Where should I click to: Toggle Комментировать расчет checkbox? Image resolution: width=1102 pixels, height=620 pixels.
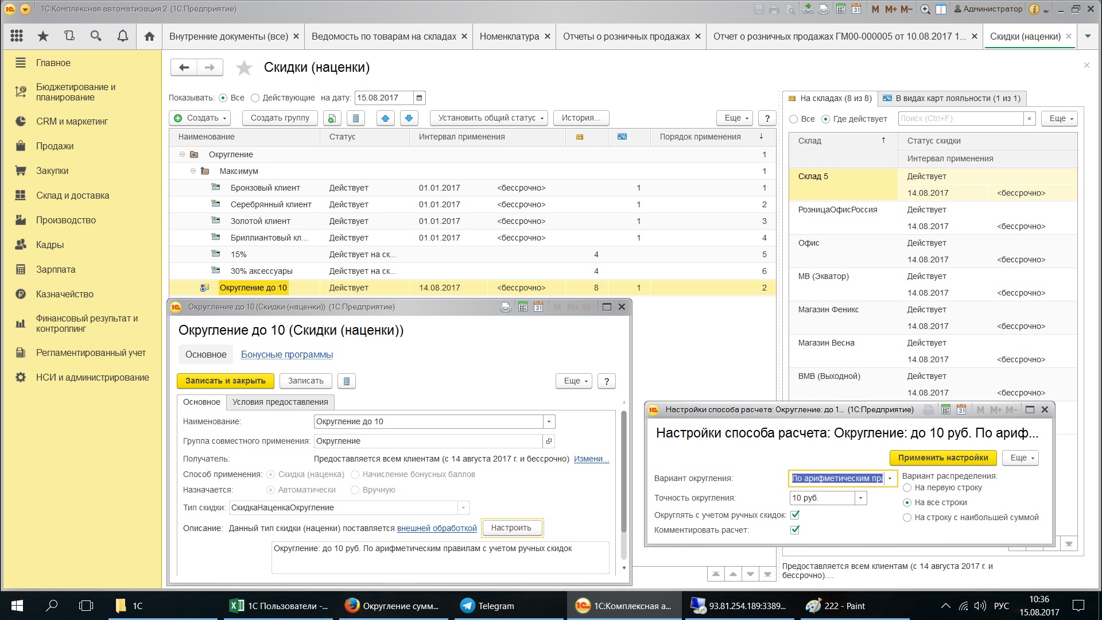point(795,530)
